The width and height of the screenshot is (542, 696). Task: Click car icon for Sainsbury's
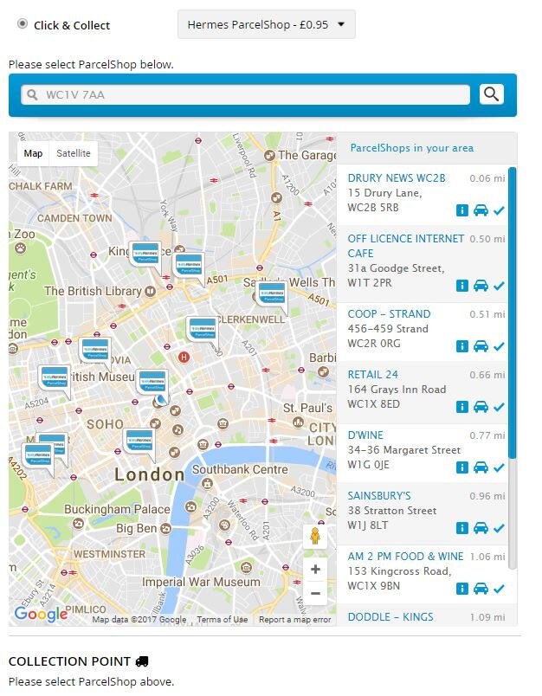481,528
